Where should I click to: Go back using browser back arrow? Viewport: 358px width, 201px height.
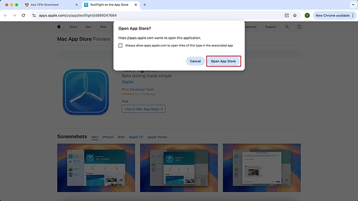(x=5, y=15)
